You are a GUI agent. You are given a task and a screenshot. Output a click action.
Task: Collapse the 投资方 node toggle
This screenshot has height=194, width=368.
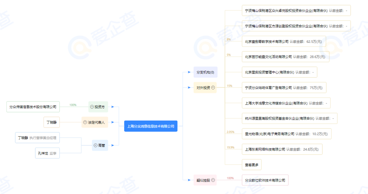coord(92,107)
